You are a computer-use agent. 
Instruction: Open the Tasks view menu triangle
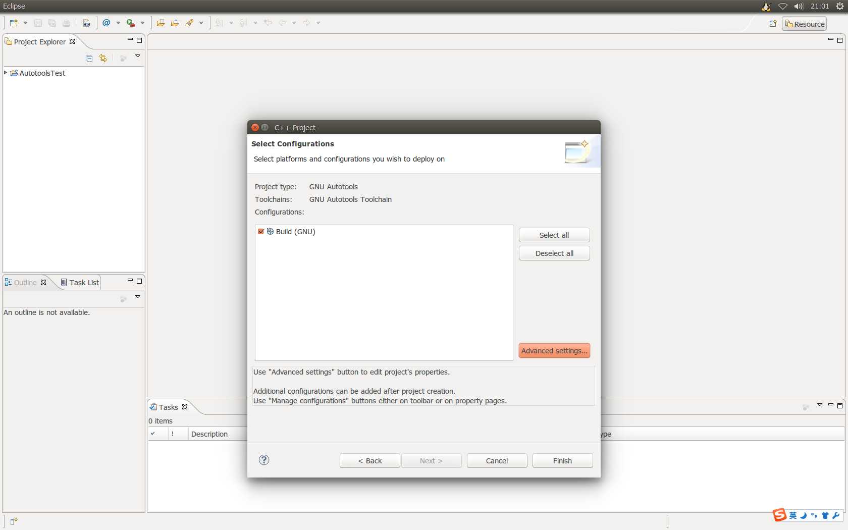coord(820,405)
